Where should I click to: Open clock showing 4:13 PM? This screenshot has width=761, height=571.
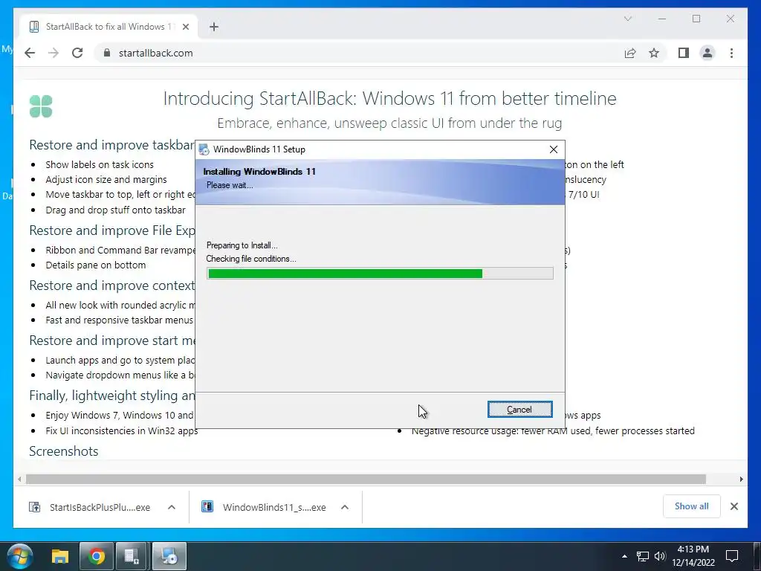click(x=693, y=556)
